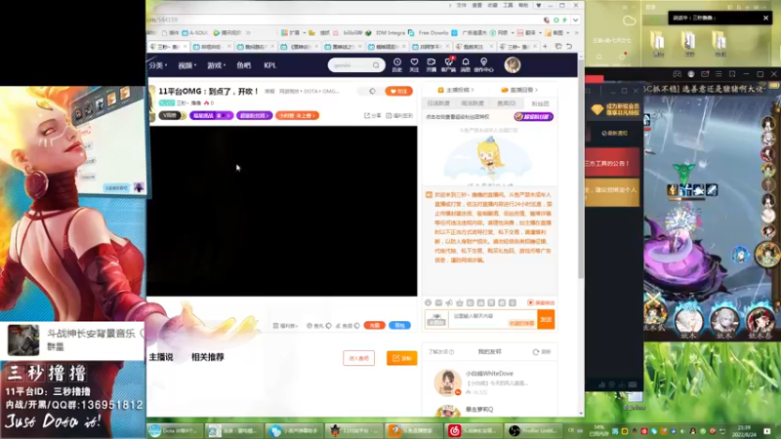Click the clock icon above chat input

tap(428, 302)
